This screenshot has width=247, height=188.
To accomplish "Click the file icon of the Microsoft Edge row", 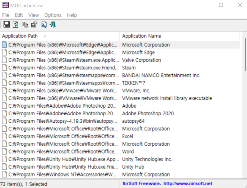I will pyautogui.click(x=4, y=52).
